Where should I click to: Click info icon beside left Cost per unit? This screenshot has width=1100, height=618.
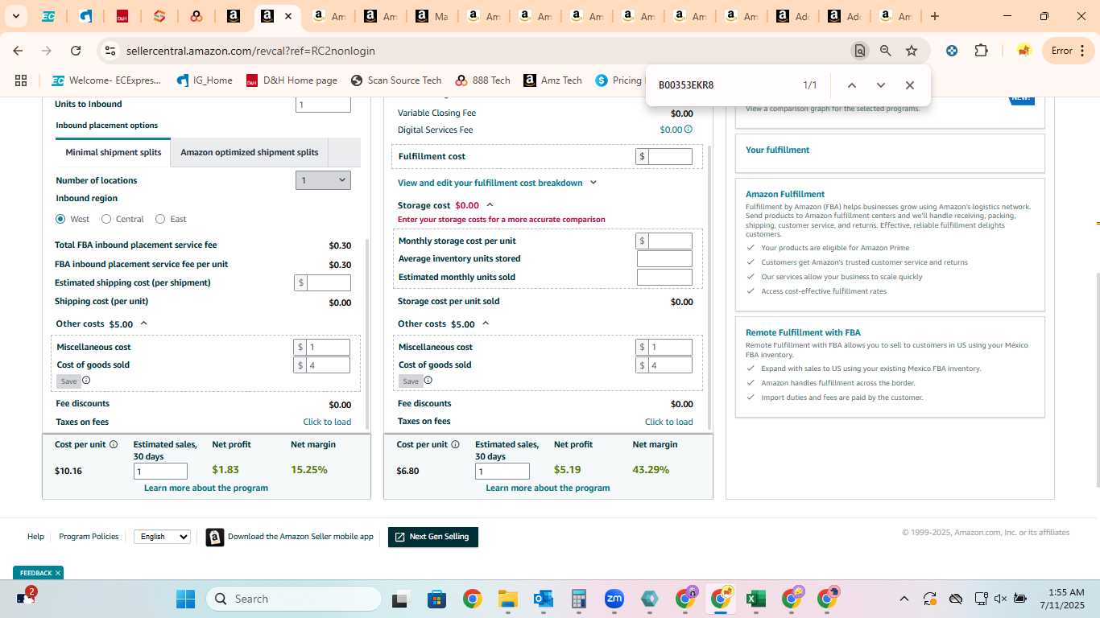pos(114,444)
